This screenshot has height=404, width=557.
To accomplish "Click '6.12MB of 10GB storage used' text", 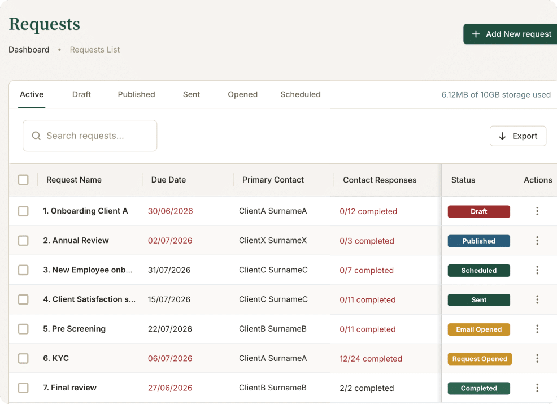I will [x=496, y=95].
